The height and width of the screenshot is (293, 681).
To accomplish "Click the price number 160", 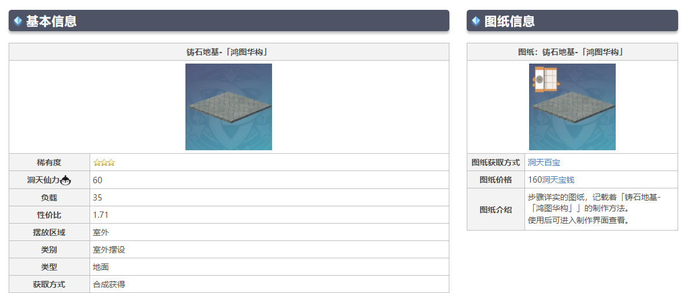I will click(535, 180).
